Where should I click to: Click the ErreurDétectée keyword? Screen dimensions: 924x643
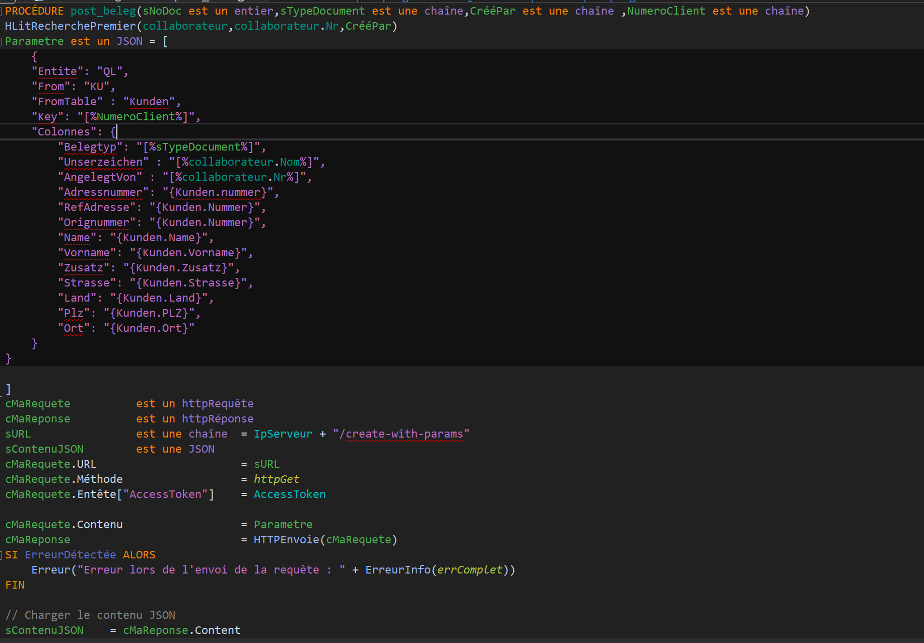tap(71, 555)
